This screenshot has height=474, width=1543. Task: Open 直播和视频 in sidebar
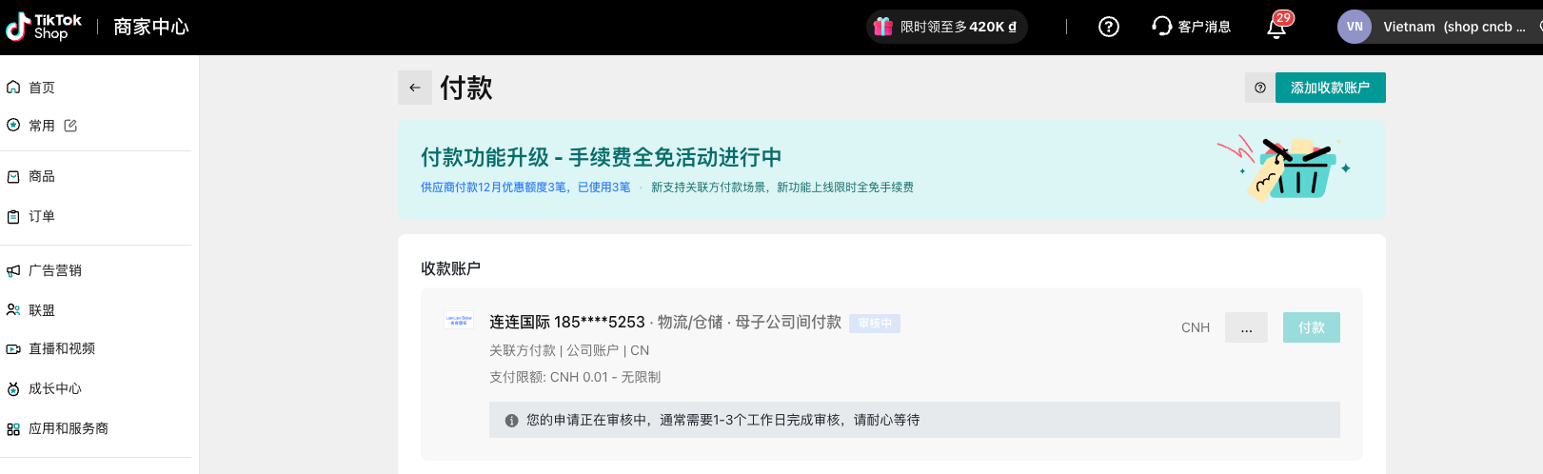click(62, 348)
